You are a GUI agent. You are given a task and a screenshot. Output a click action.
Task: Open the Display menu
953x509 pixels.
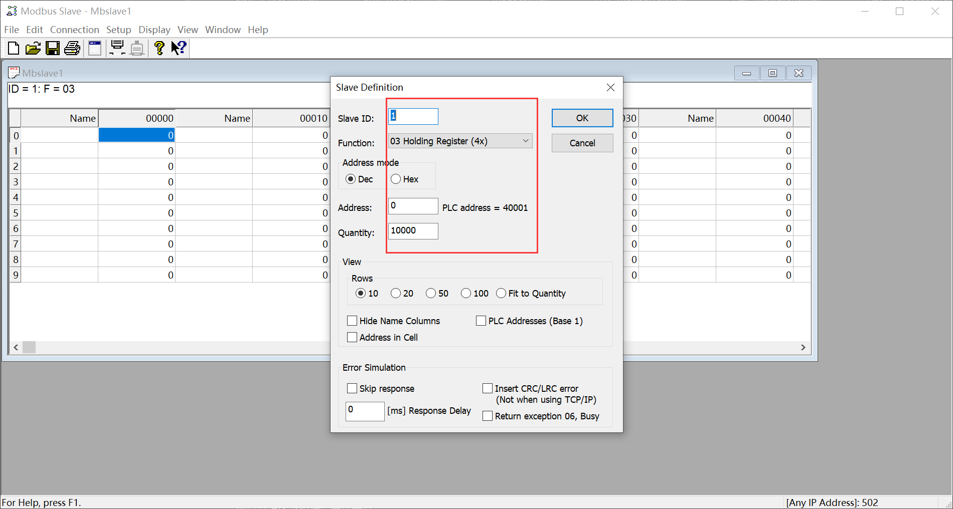pyautogui.click(x=154, y=30)
